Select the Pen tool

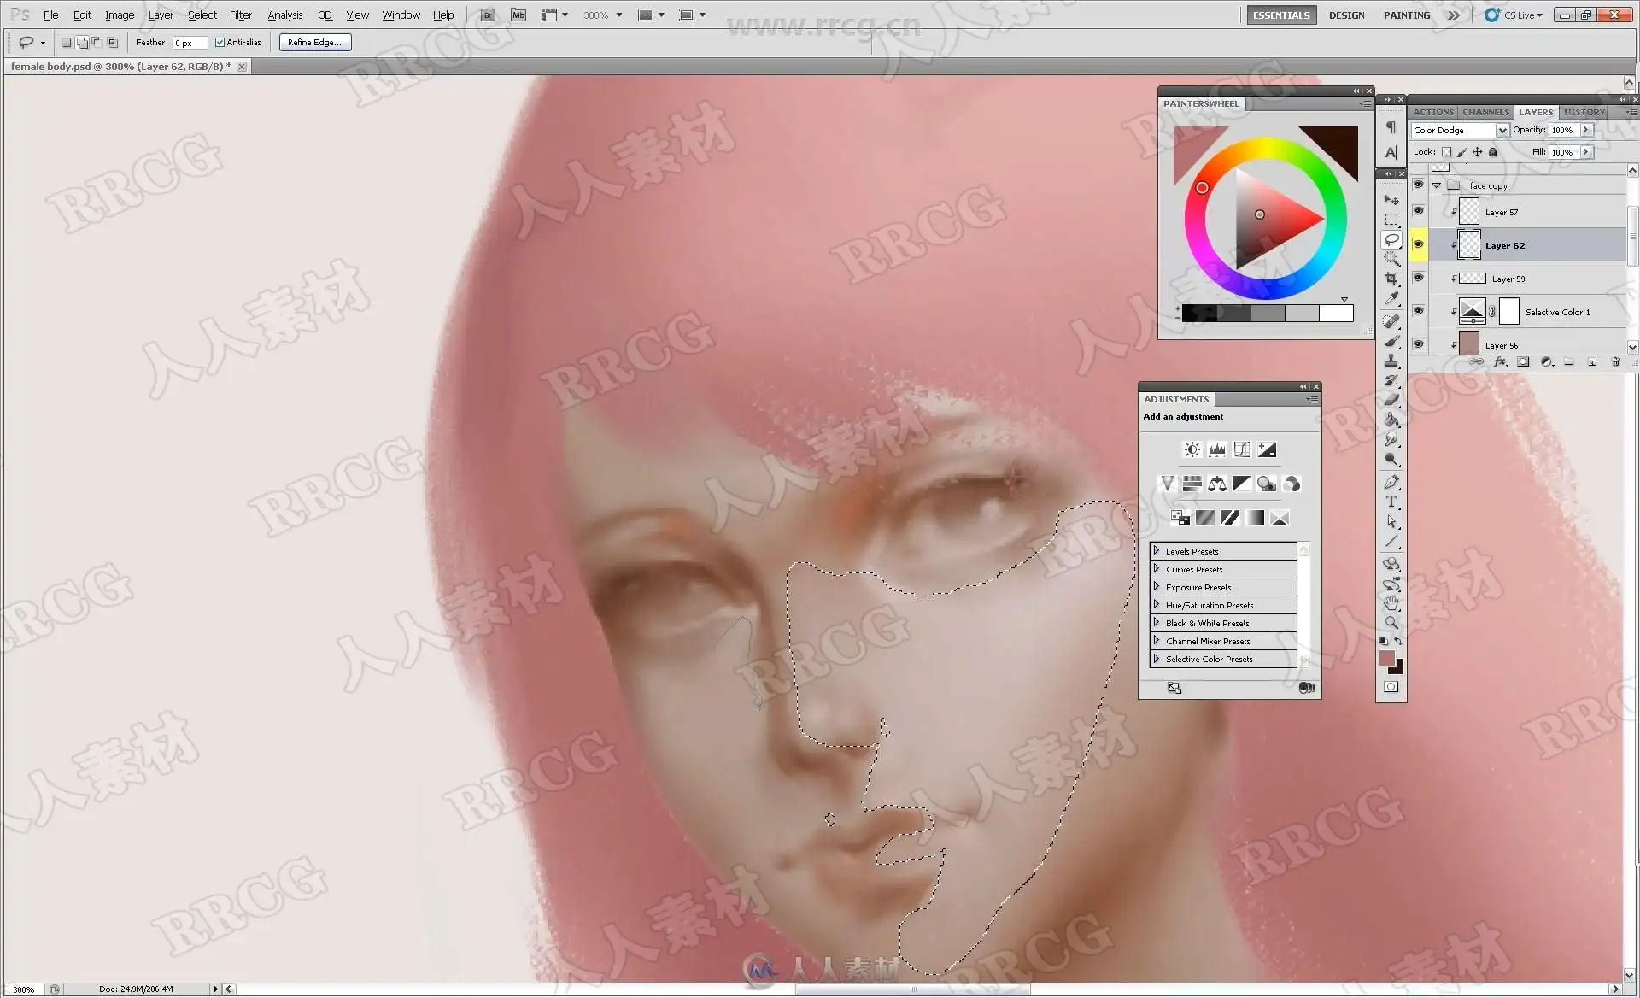point(1391,482)
